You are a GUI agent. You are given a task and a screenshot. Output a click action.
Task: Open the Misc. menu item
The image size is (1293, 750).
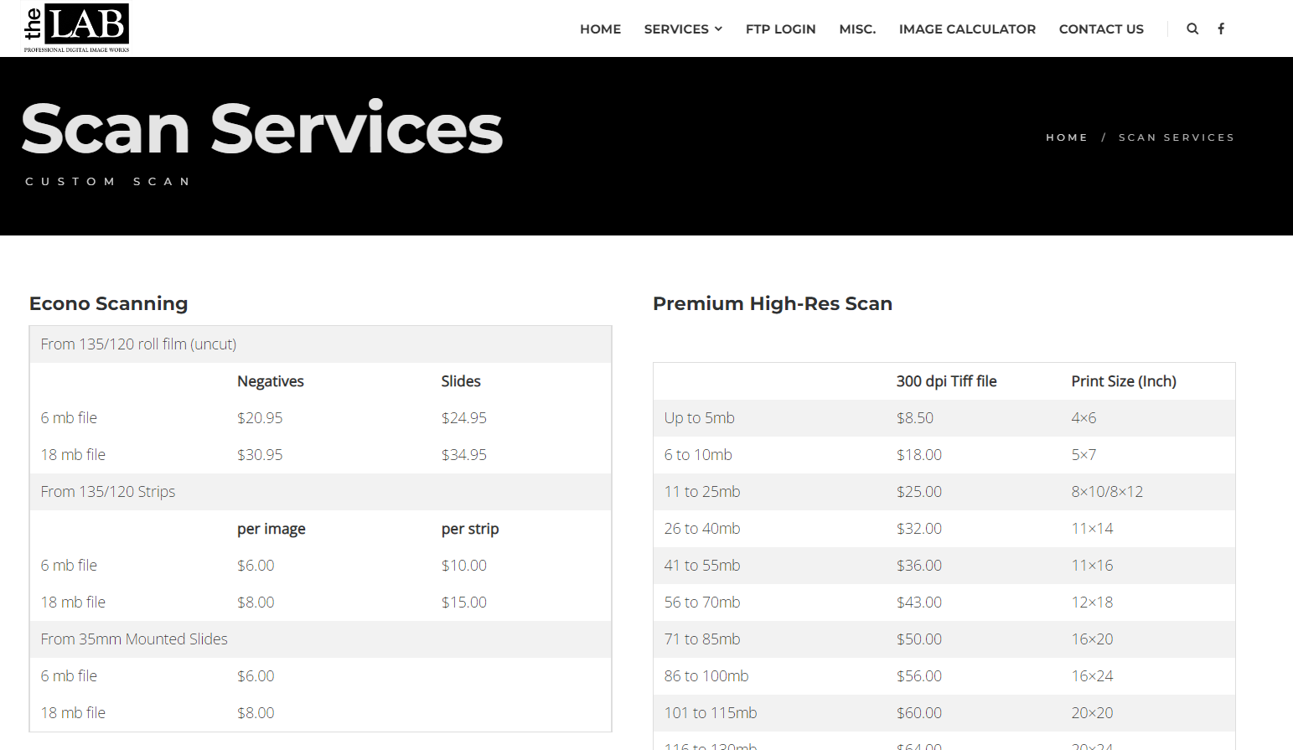857,29
